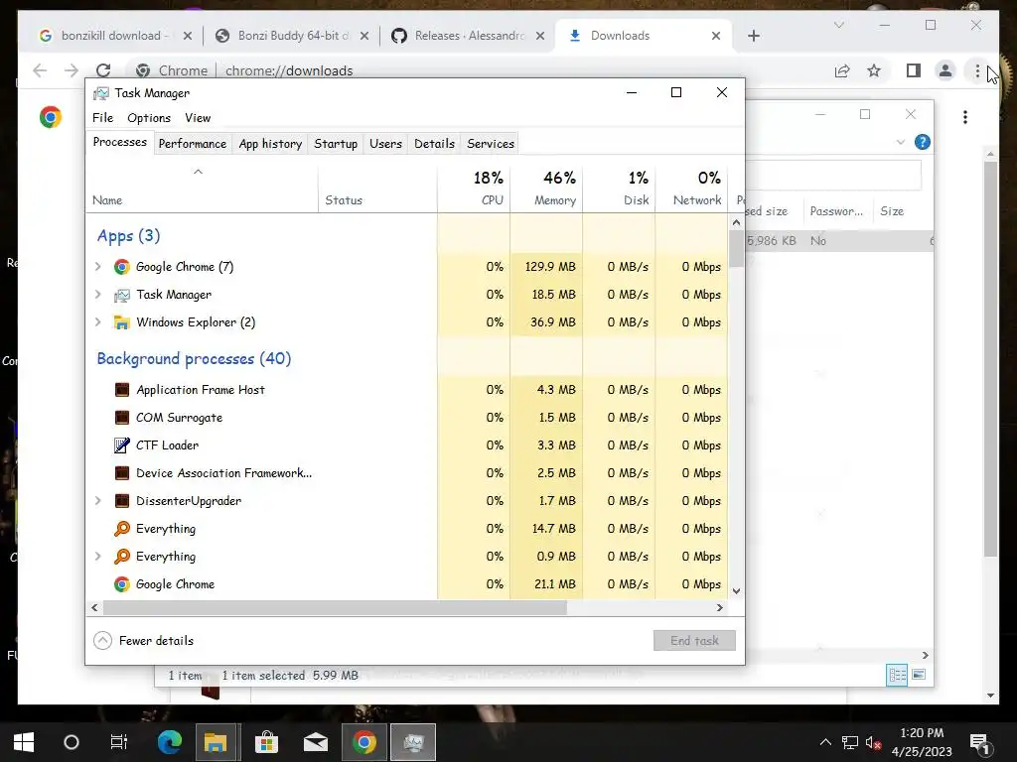Open Chrome side panel

[x=914, y=70]
